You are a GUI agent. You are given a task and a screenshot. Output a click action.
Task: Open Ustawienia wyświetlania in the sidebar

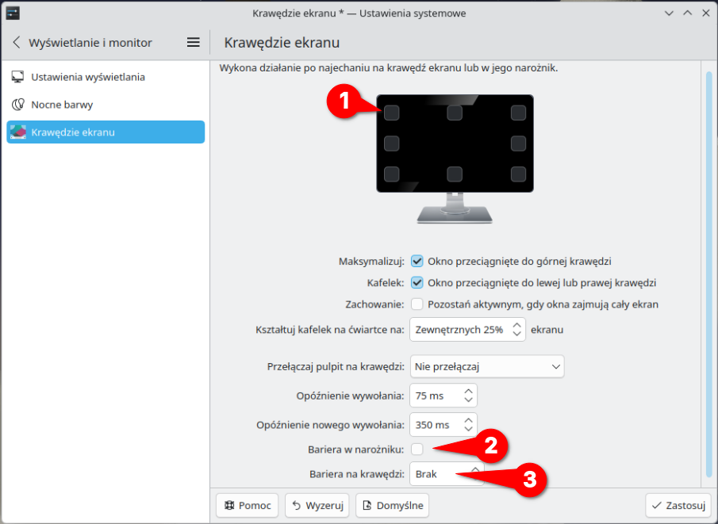point(87,78)
